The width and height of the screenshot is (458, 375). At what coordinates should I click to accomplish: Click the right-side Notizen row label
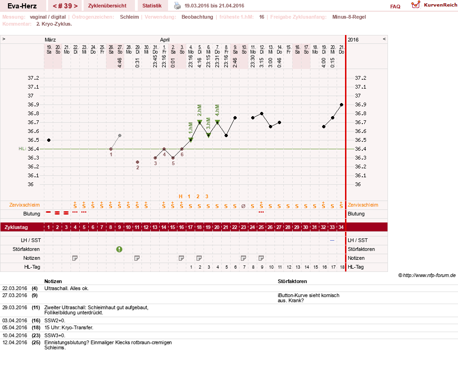pos(356,258)
